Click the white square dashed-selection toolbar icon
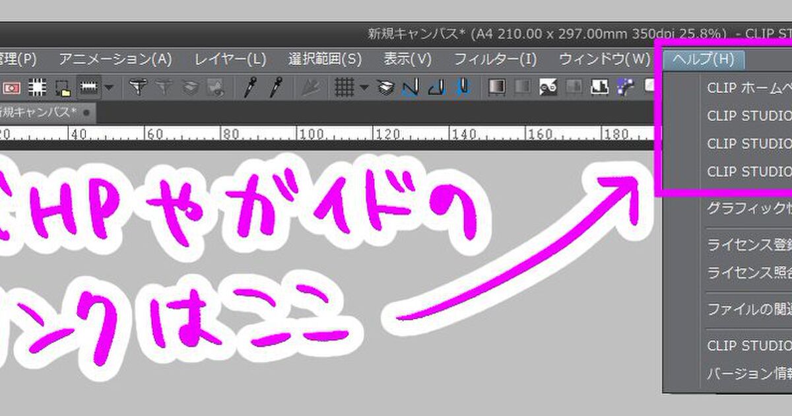This screenshot has height=416, width=792. (x=38, y=87)
